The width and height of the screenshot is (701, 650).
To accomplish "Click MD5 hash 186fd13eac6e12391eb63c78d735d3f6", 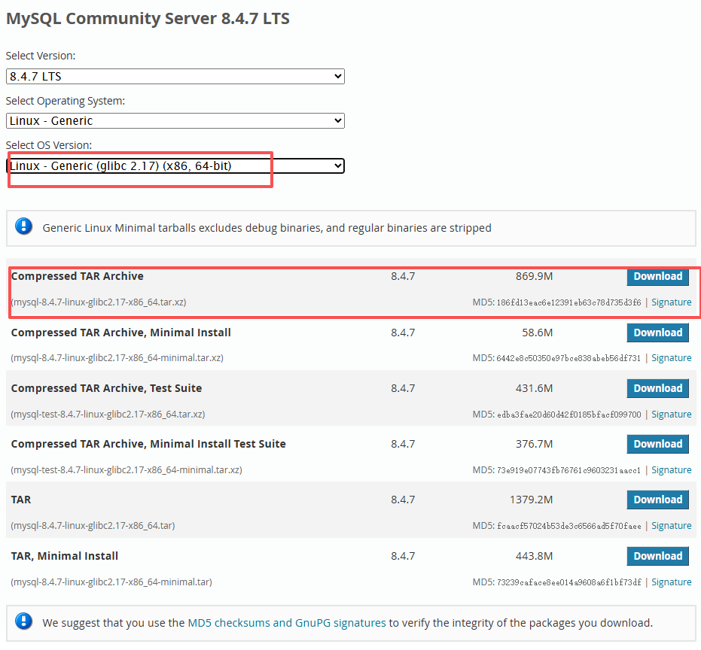I will click(568, 302).
